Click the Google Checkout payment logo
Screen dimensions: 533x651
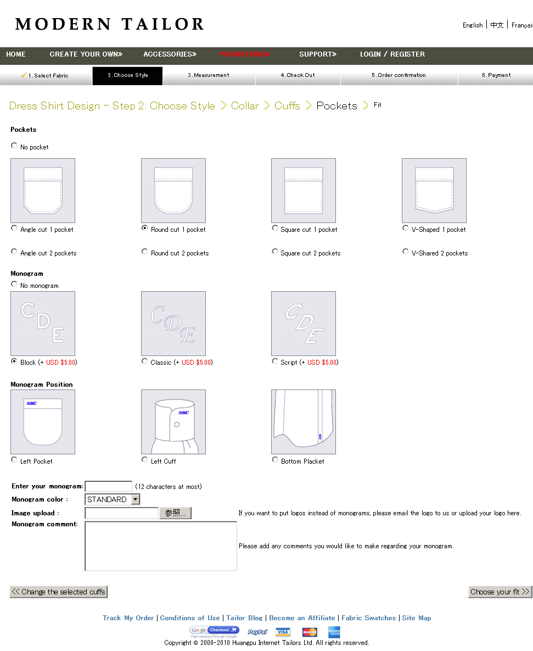tap(215, 632)
